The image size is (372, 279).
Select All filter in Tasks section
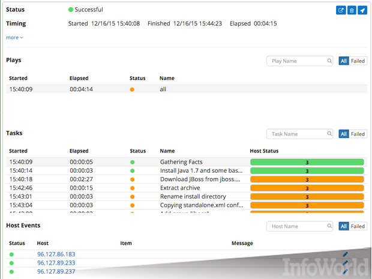click(344, 134)
